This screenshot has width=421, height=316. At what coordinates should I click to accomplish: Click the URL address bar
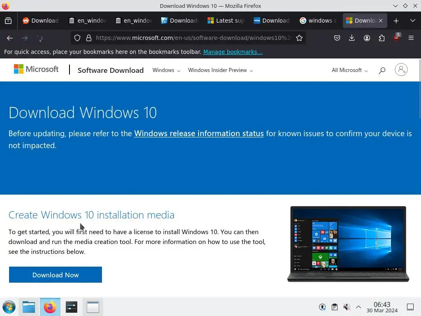point(193,38)
